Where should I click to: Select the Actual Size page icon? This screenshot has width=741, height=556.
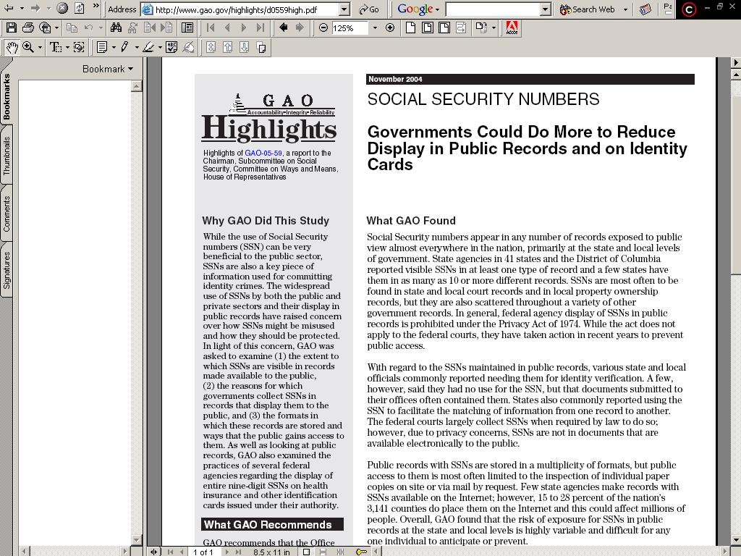[x=411, y=28]
